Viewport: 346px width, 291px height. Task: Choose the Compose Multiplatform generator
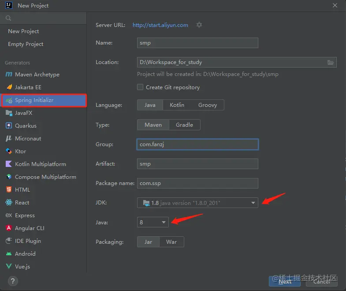[x=43, y=177]
